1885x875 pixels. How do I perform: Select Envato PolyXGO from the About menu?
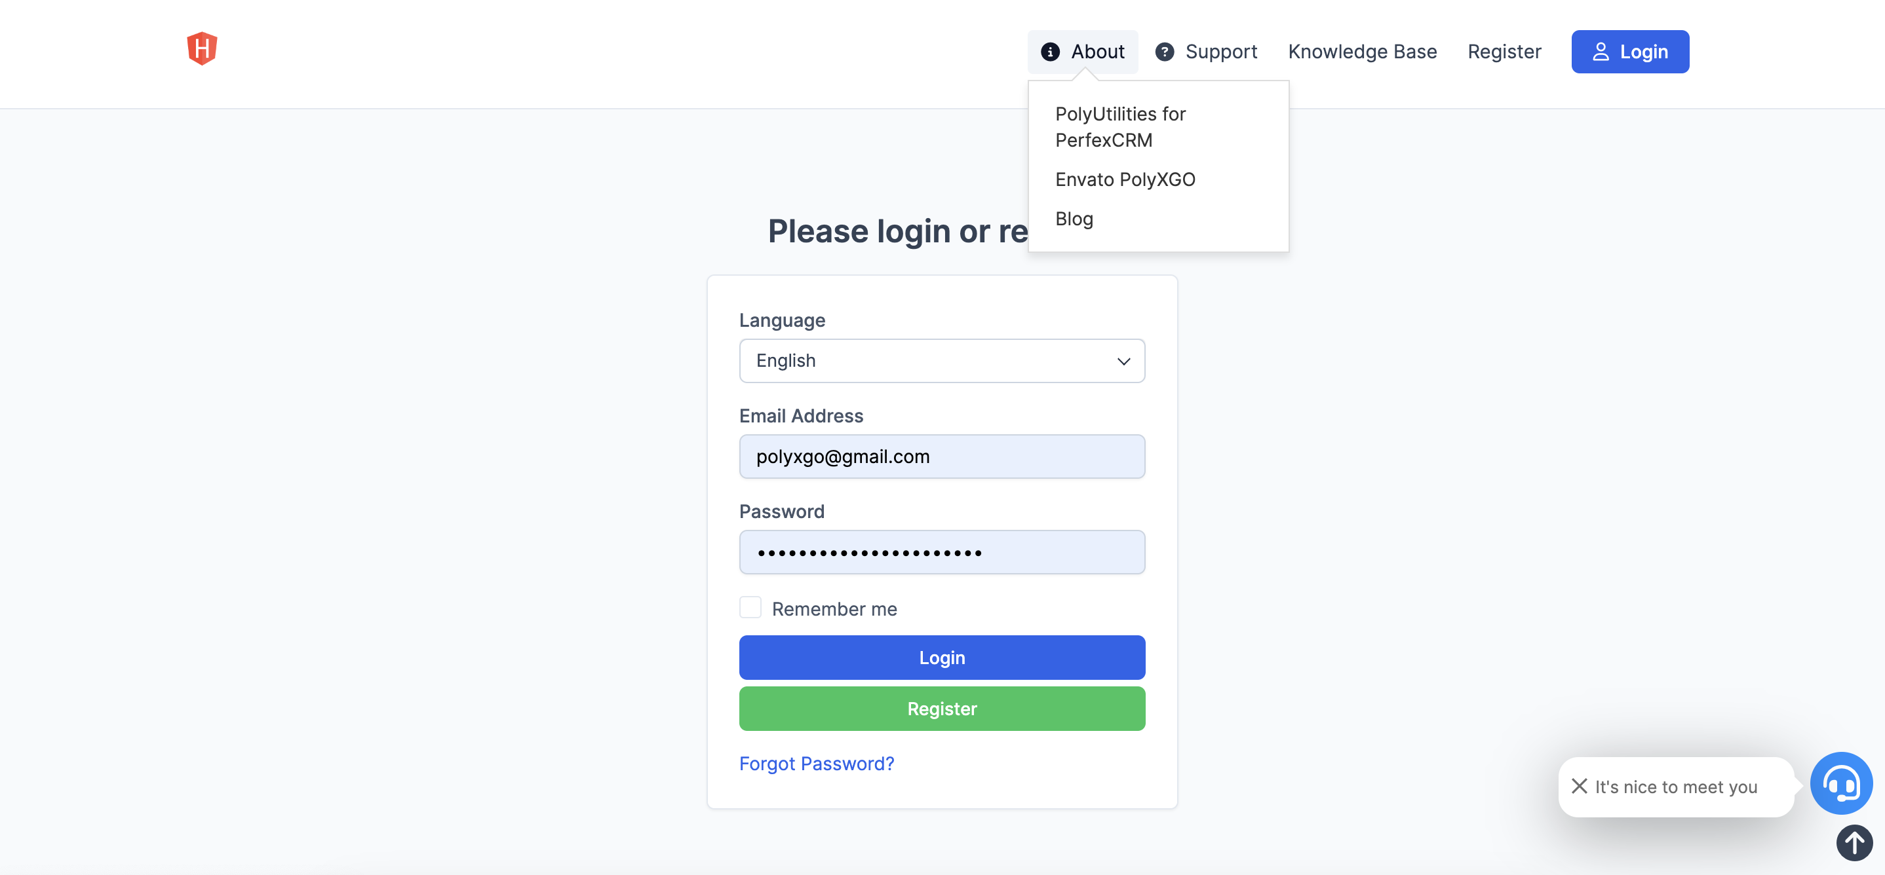coord(1125,179)
